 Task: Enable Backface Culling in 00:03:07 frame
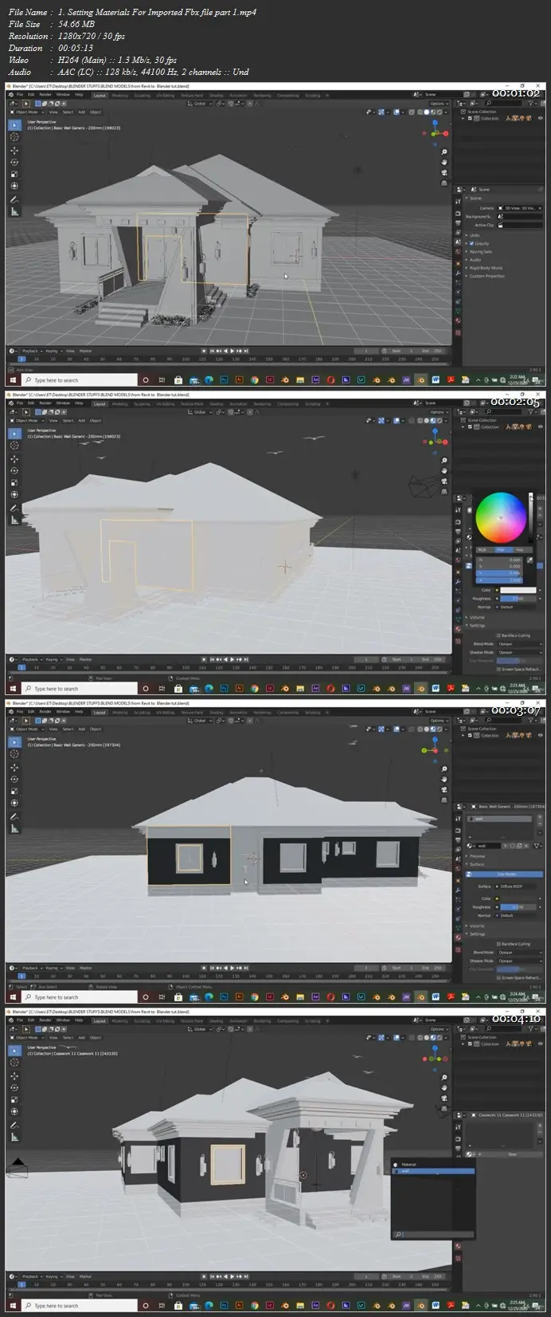coord(498,944)
